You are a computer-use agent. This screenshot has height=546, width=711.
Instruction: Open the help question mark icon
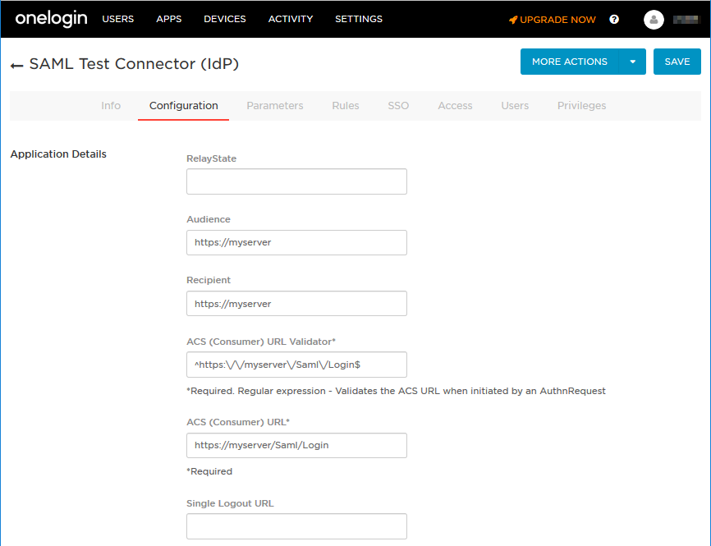coord(613,19)
